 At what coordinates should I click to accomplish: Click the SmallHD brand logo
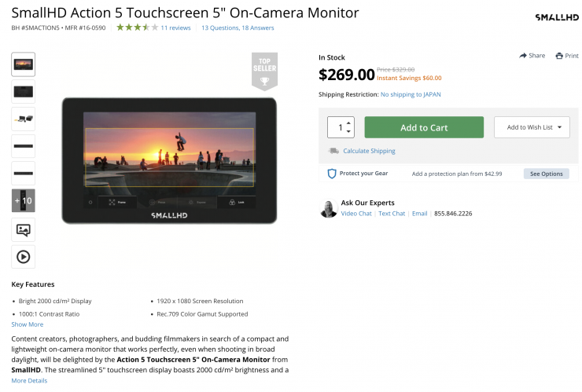tap(557, 17)
